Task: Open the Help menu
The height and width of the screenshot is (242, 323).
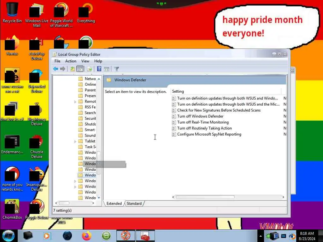Action: pyautogui.click(x=98, y=61)
